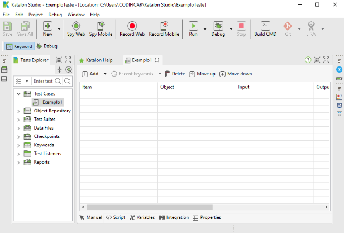Open the Help menu

(x=95, y=15)
